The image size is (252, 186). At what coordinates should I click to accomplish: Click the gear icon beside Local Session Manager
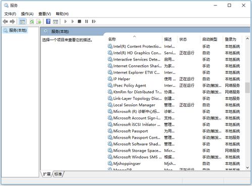110,105
